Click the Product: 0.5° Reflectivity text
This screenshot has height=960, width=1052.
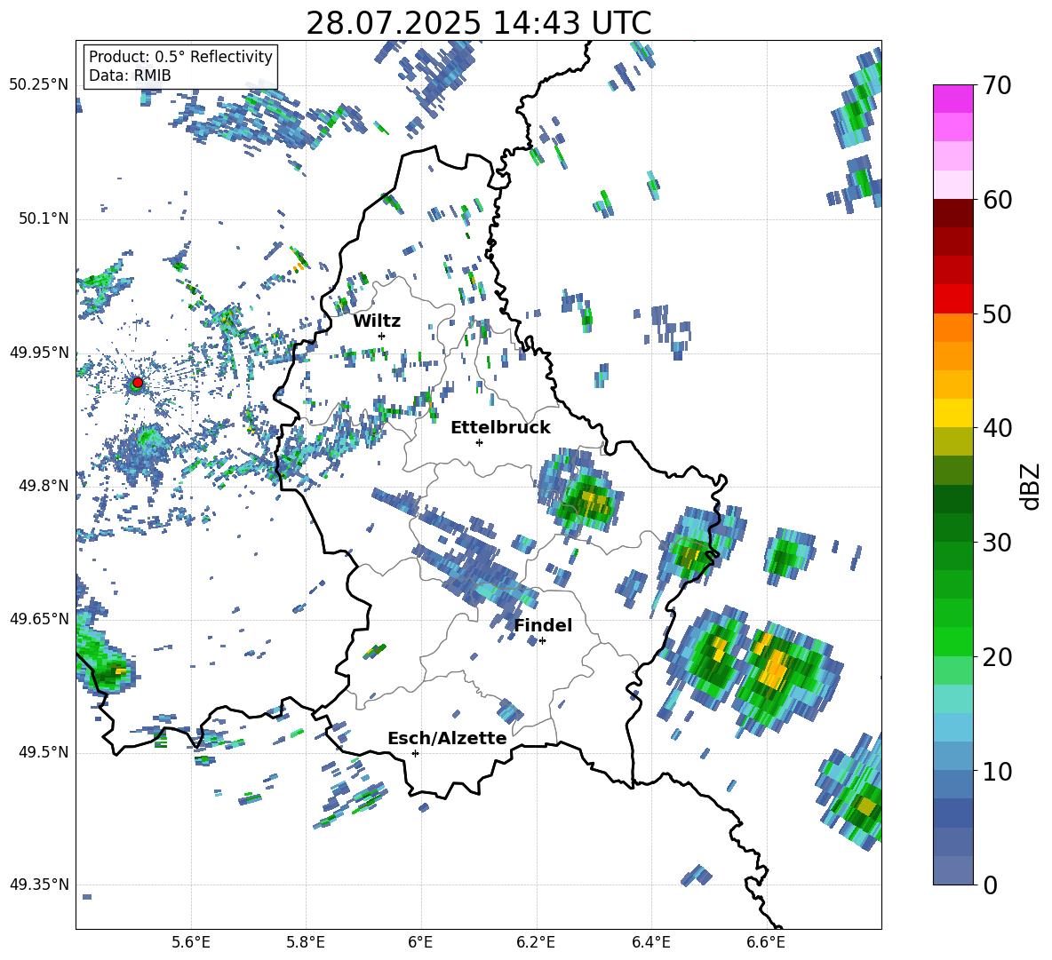pyautogui.click(x=180, y=56)
